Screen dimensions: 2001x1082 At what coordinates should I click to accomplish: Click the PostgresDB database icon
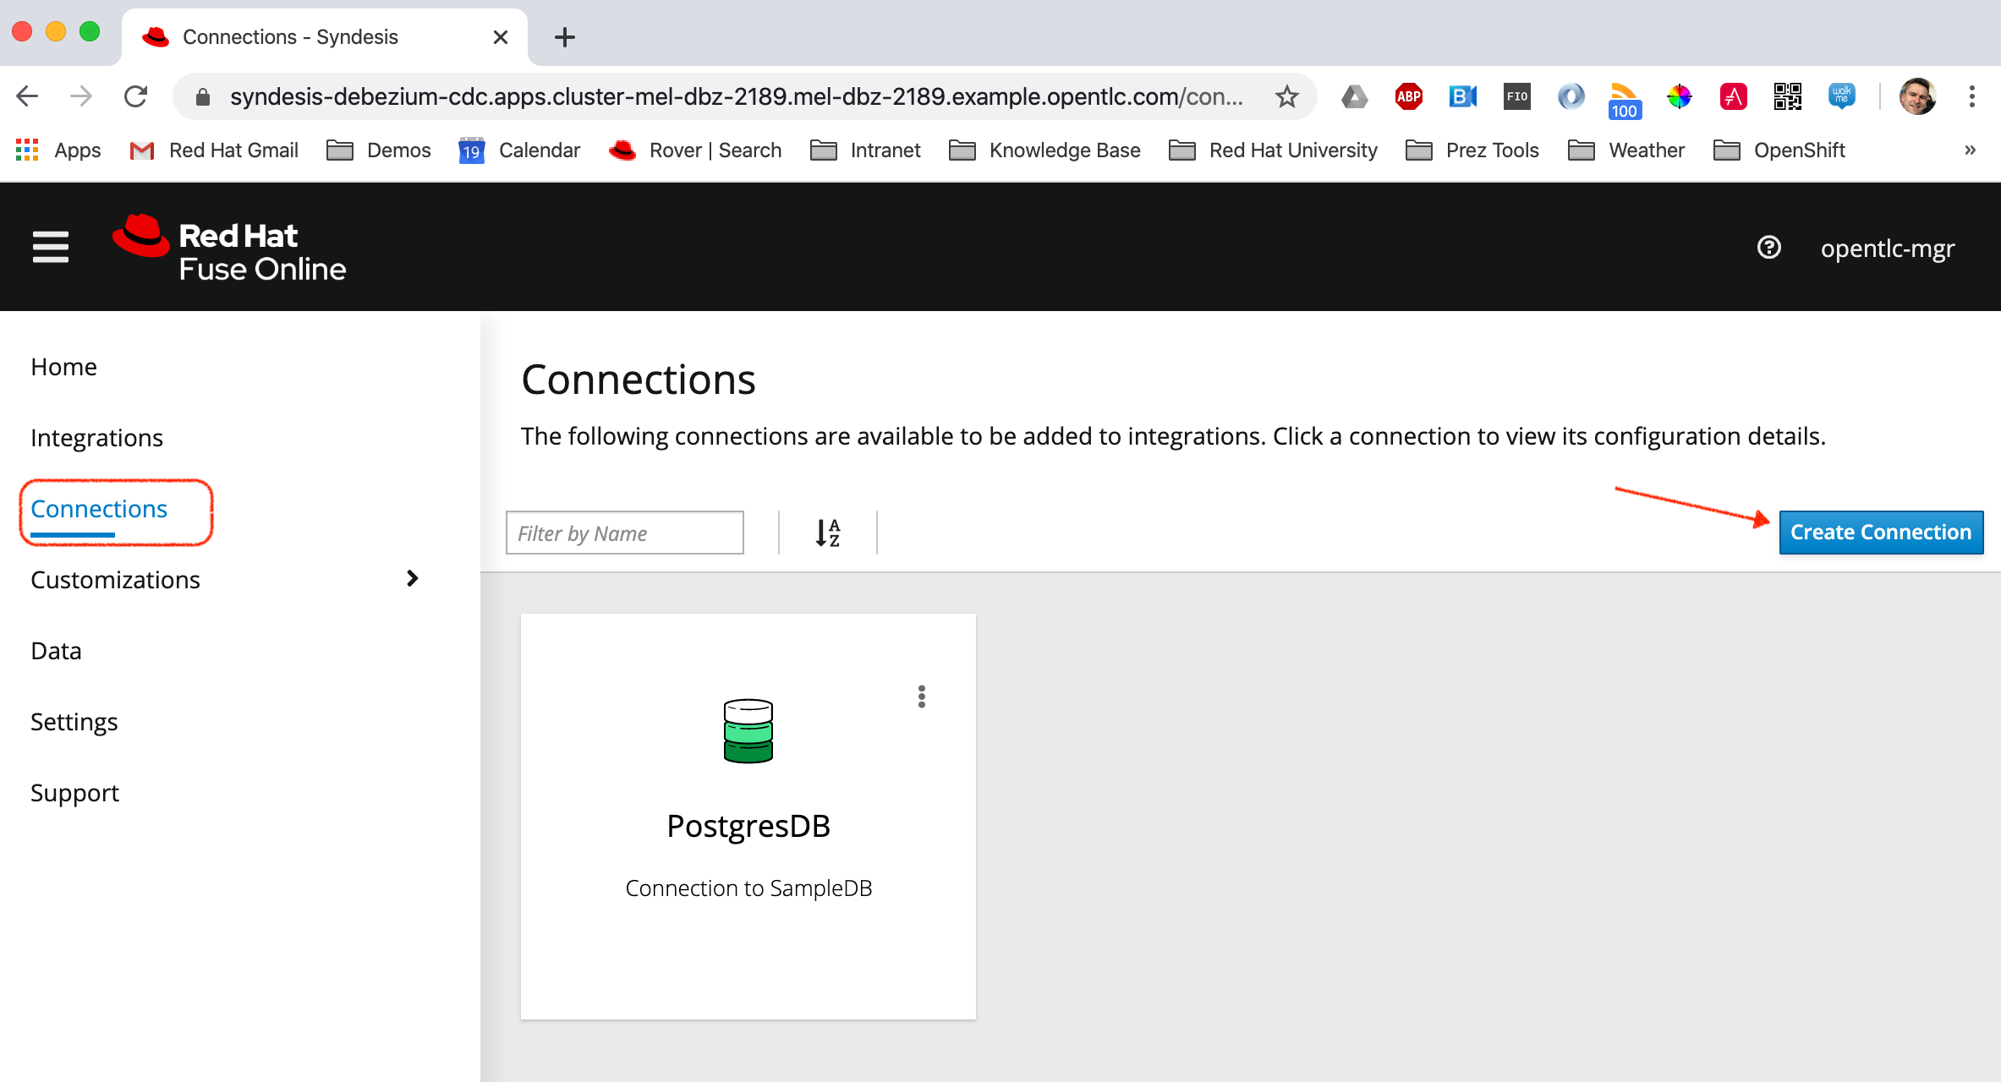[x=748, y=730]
